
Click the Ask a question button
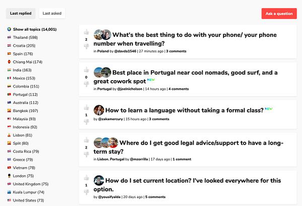[x=279, y=14]
